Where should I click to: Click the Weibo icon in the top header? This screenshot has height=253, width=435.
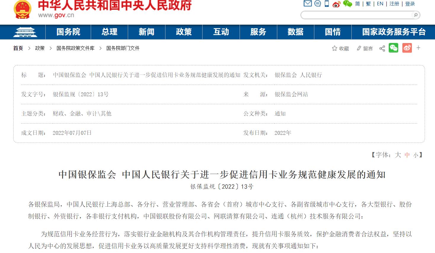click(x=337, y=4)
